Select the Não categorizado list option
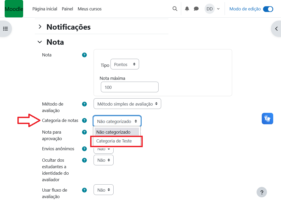This screenshot has width=281, height=202. pos(113,132)
